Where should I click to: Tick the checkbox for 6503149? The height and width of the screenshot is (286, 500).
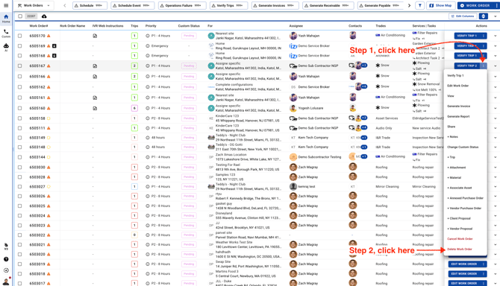(x=19, y=138)
